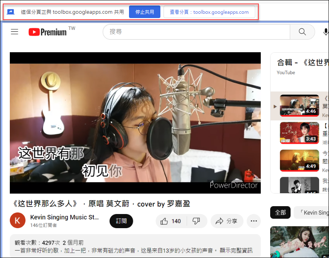The width and height of the screenshot is (329, 258).
Task: Open the YouTube hamburger guide menu
Action: point(15,32)
